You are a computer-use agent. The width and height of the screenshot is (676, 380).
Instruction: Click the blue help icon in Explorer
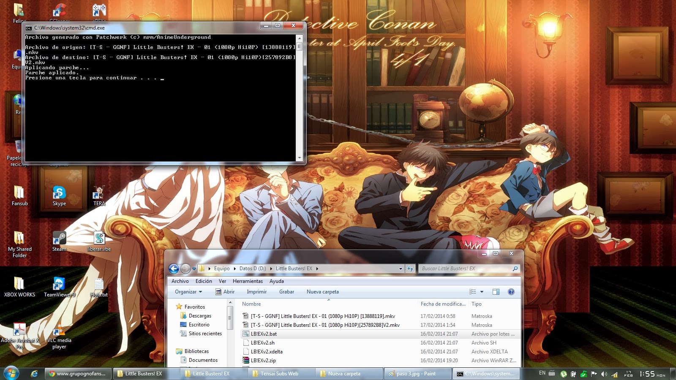pos(511,292)
